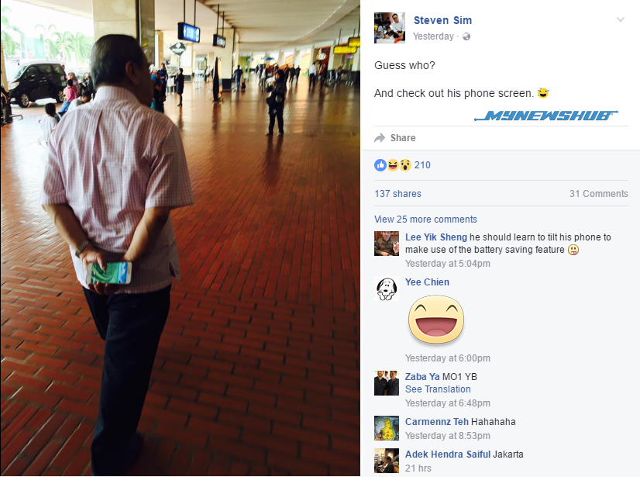The height and width of the screenshot is (477, 640).
Task: Open Steven Sim's profile picture
Action: (390, 28)
